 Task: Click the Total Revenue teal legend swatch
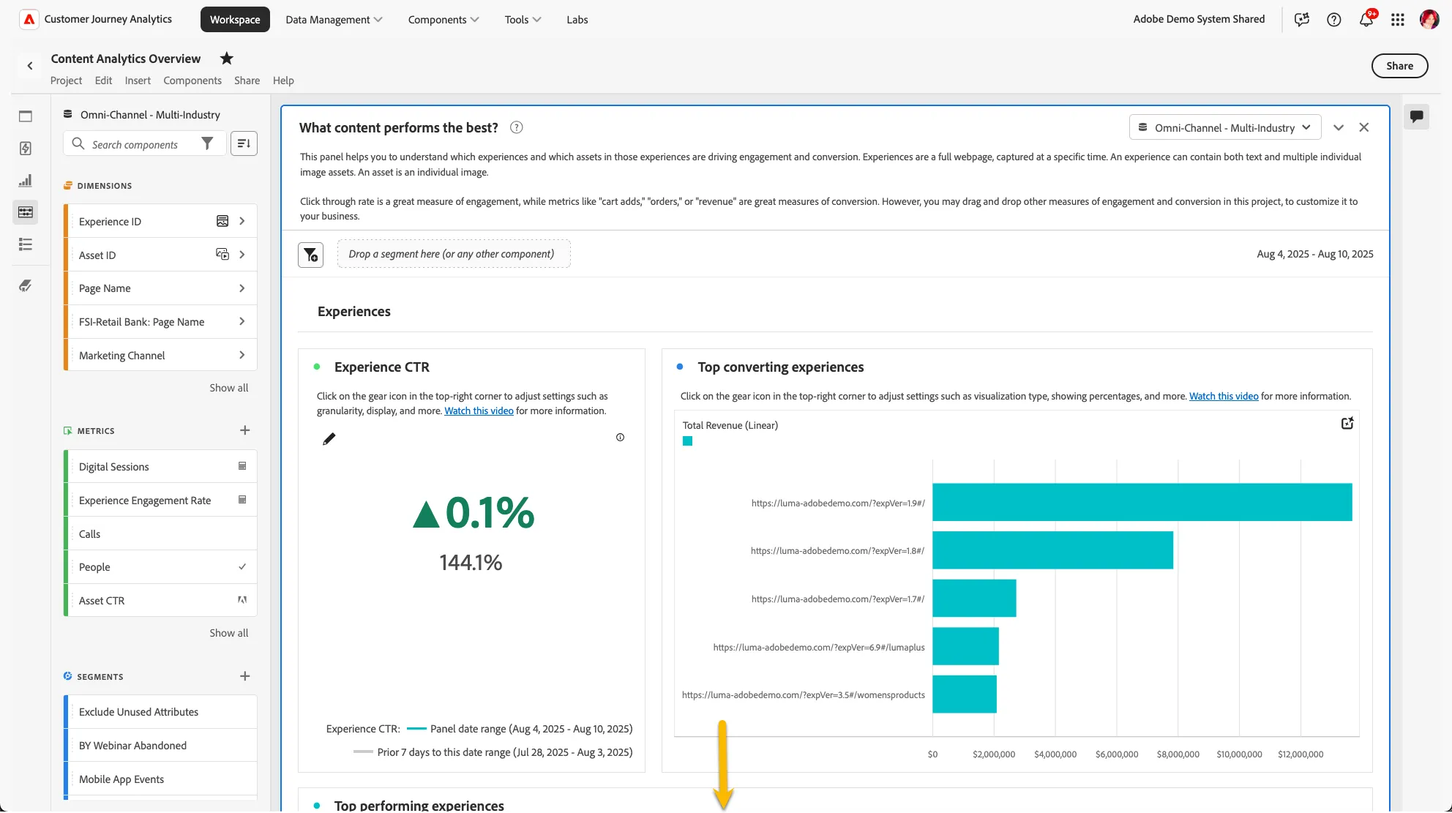[x=687, y=441]
